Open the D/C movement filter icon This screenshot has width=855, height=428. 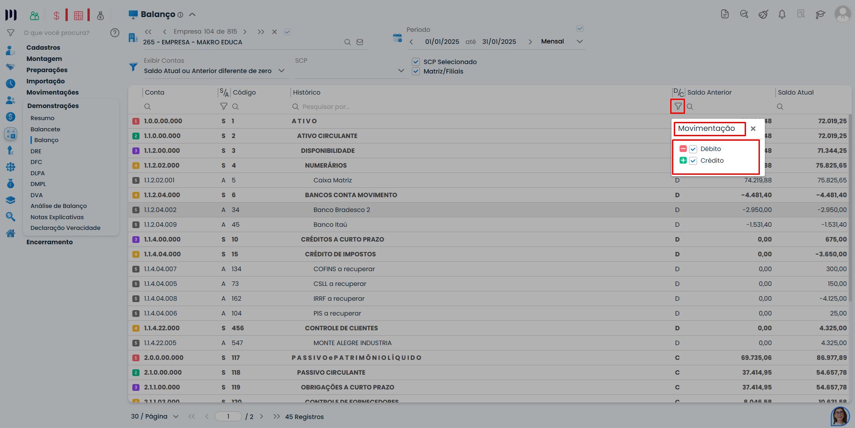coord(678,107)
